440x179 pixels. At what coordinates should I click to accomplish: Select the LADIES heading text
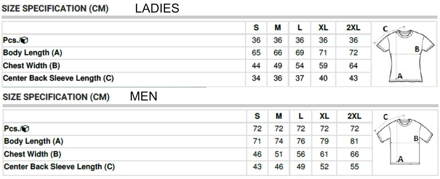[x=157, y=9]
